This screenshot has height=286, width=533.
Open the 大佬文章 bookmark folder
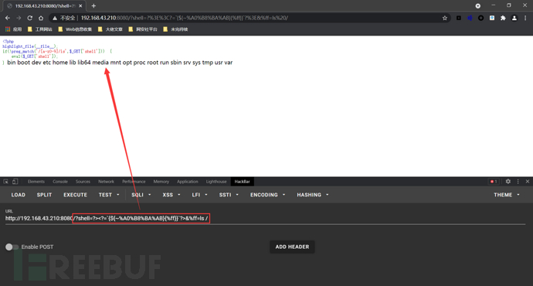coord(110,29)
